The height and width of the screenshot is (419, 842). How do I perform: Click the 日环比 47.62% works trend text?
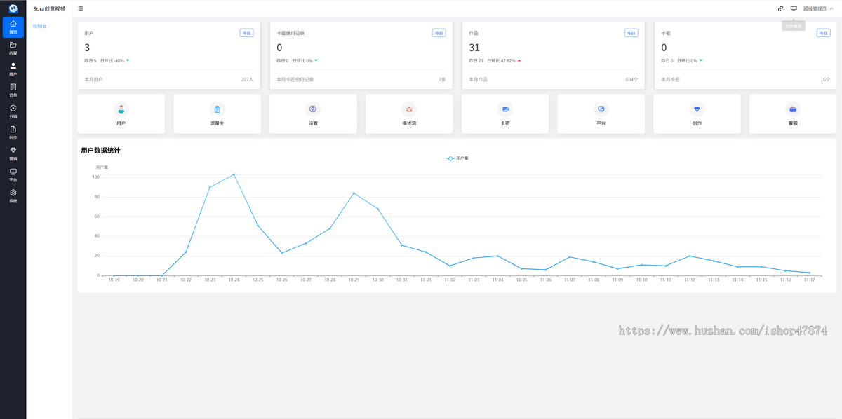(x=502, y=60)
